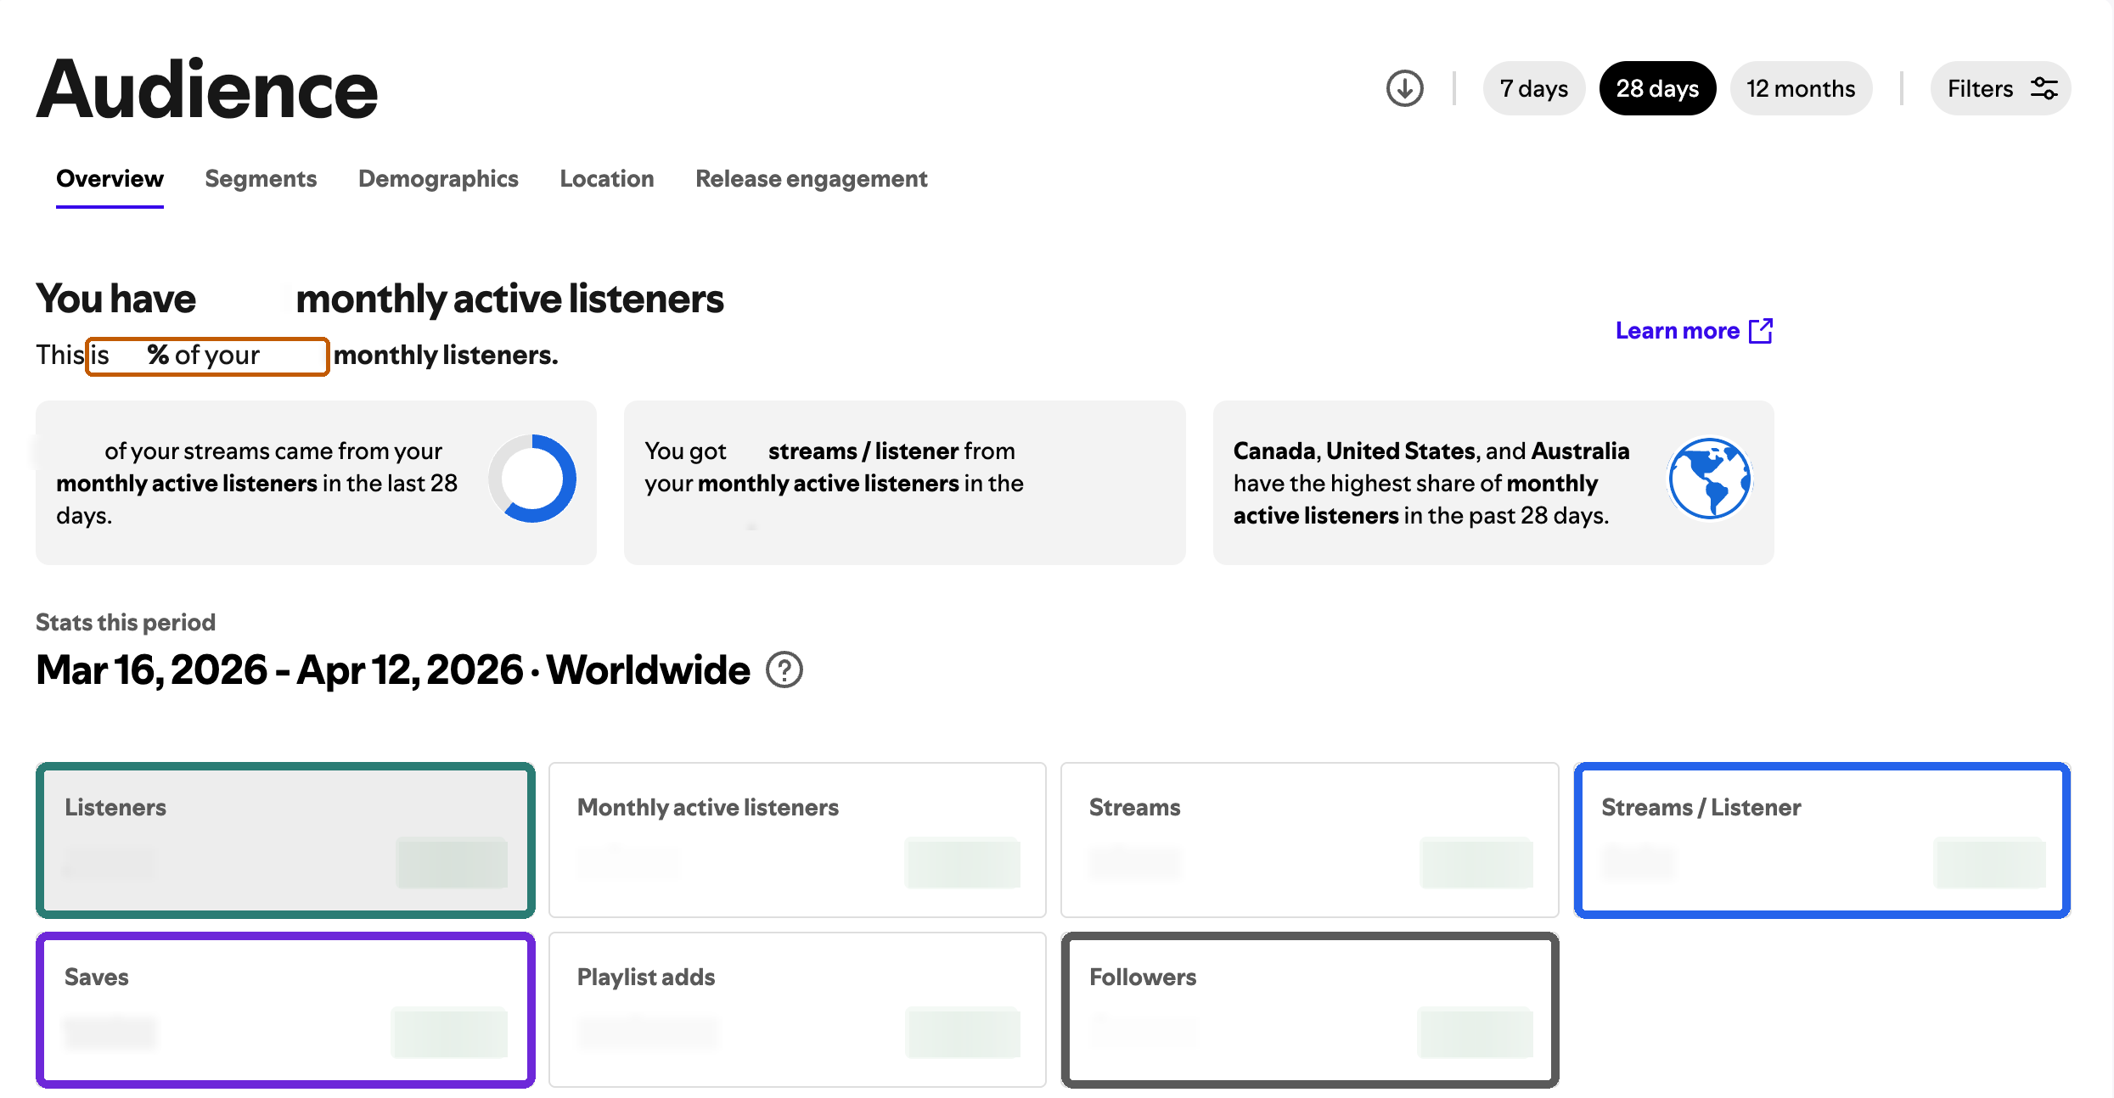Click the download data icon

click(x=1404, y=88)
